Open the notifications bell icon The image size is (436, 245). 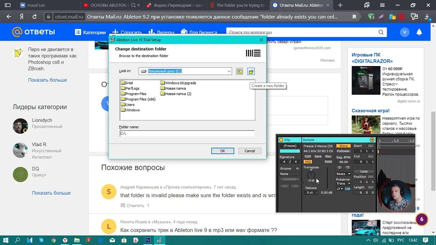tap(419, 32)
